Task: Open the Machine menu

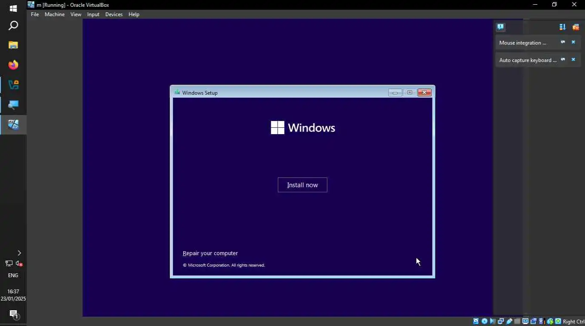Action: coord(54,14)
